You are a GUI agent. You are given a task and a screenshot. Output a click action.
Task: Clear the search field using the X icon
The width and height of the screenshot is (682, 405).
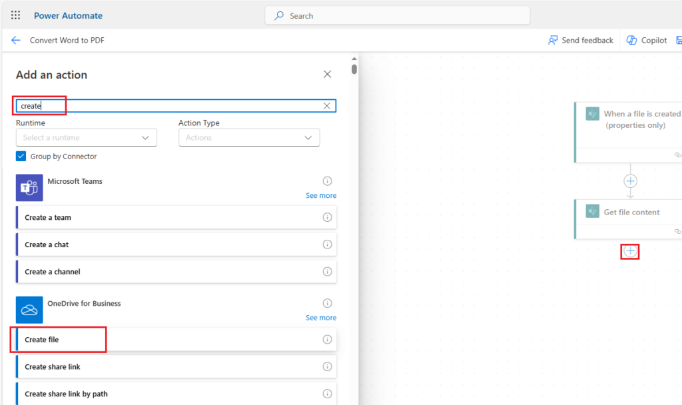326,105
